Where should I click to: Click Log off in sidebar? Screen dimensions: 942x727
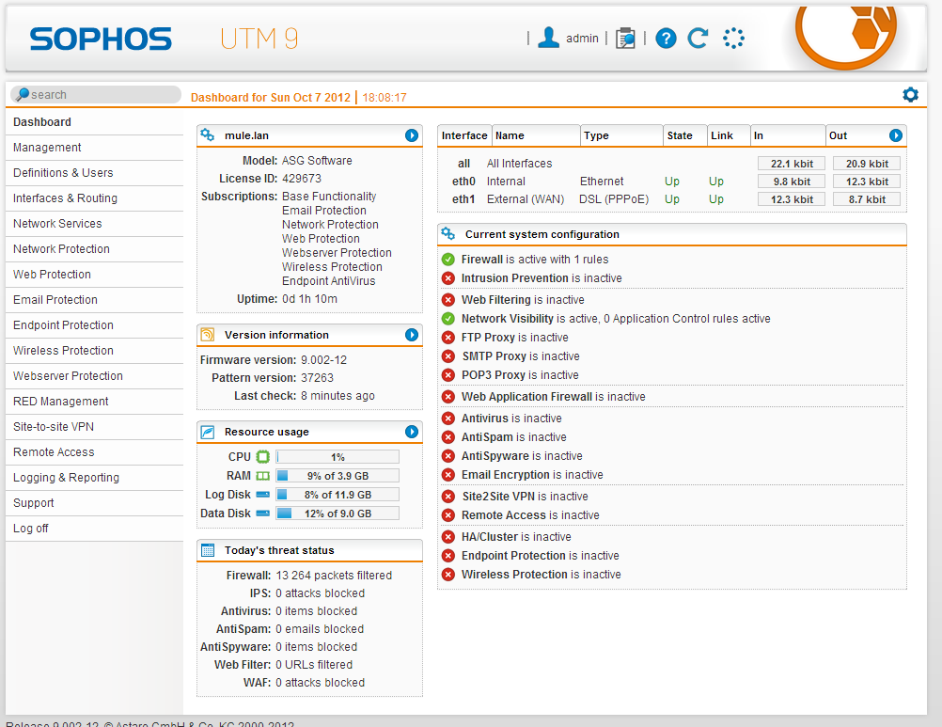(94, 529)
